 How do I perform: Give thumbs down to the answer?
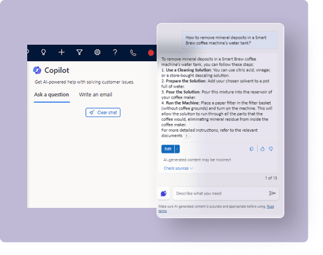click(x=271, y=149)
